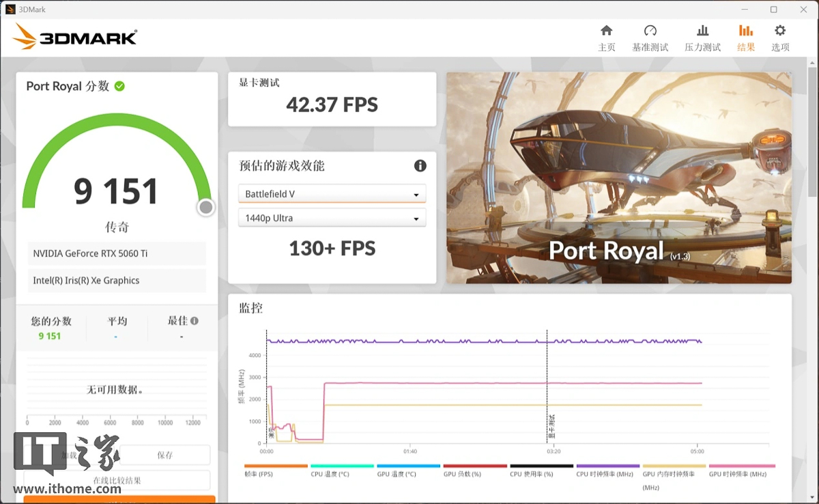Viewport: 819px width, 504px height.
Task: Open the 选项 settings gear icon
Action: coord(779,38)
